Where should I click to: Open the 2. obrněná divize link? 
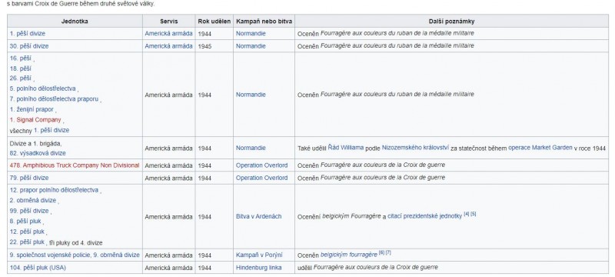pyautogui.click(x=33, y=201)
